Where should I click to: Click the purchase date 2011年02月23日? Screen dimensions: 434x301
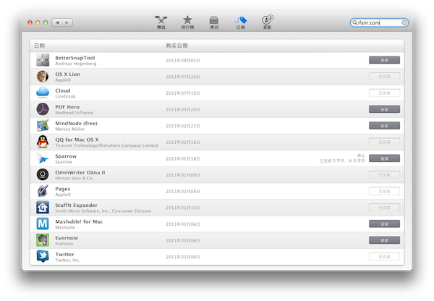pyautogui.click(x=183, y=126)
